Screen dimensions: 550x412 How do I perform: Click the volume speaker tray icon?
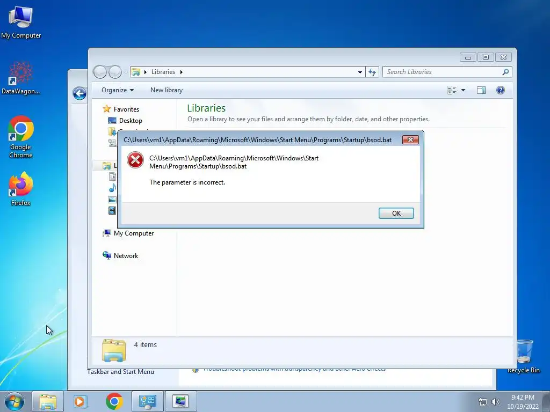(x=496, y=402)
